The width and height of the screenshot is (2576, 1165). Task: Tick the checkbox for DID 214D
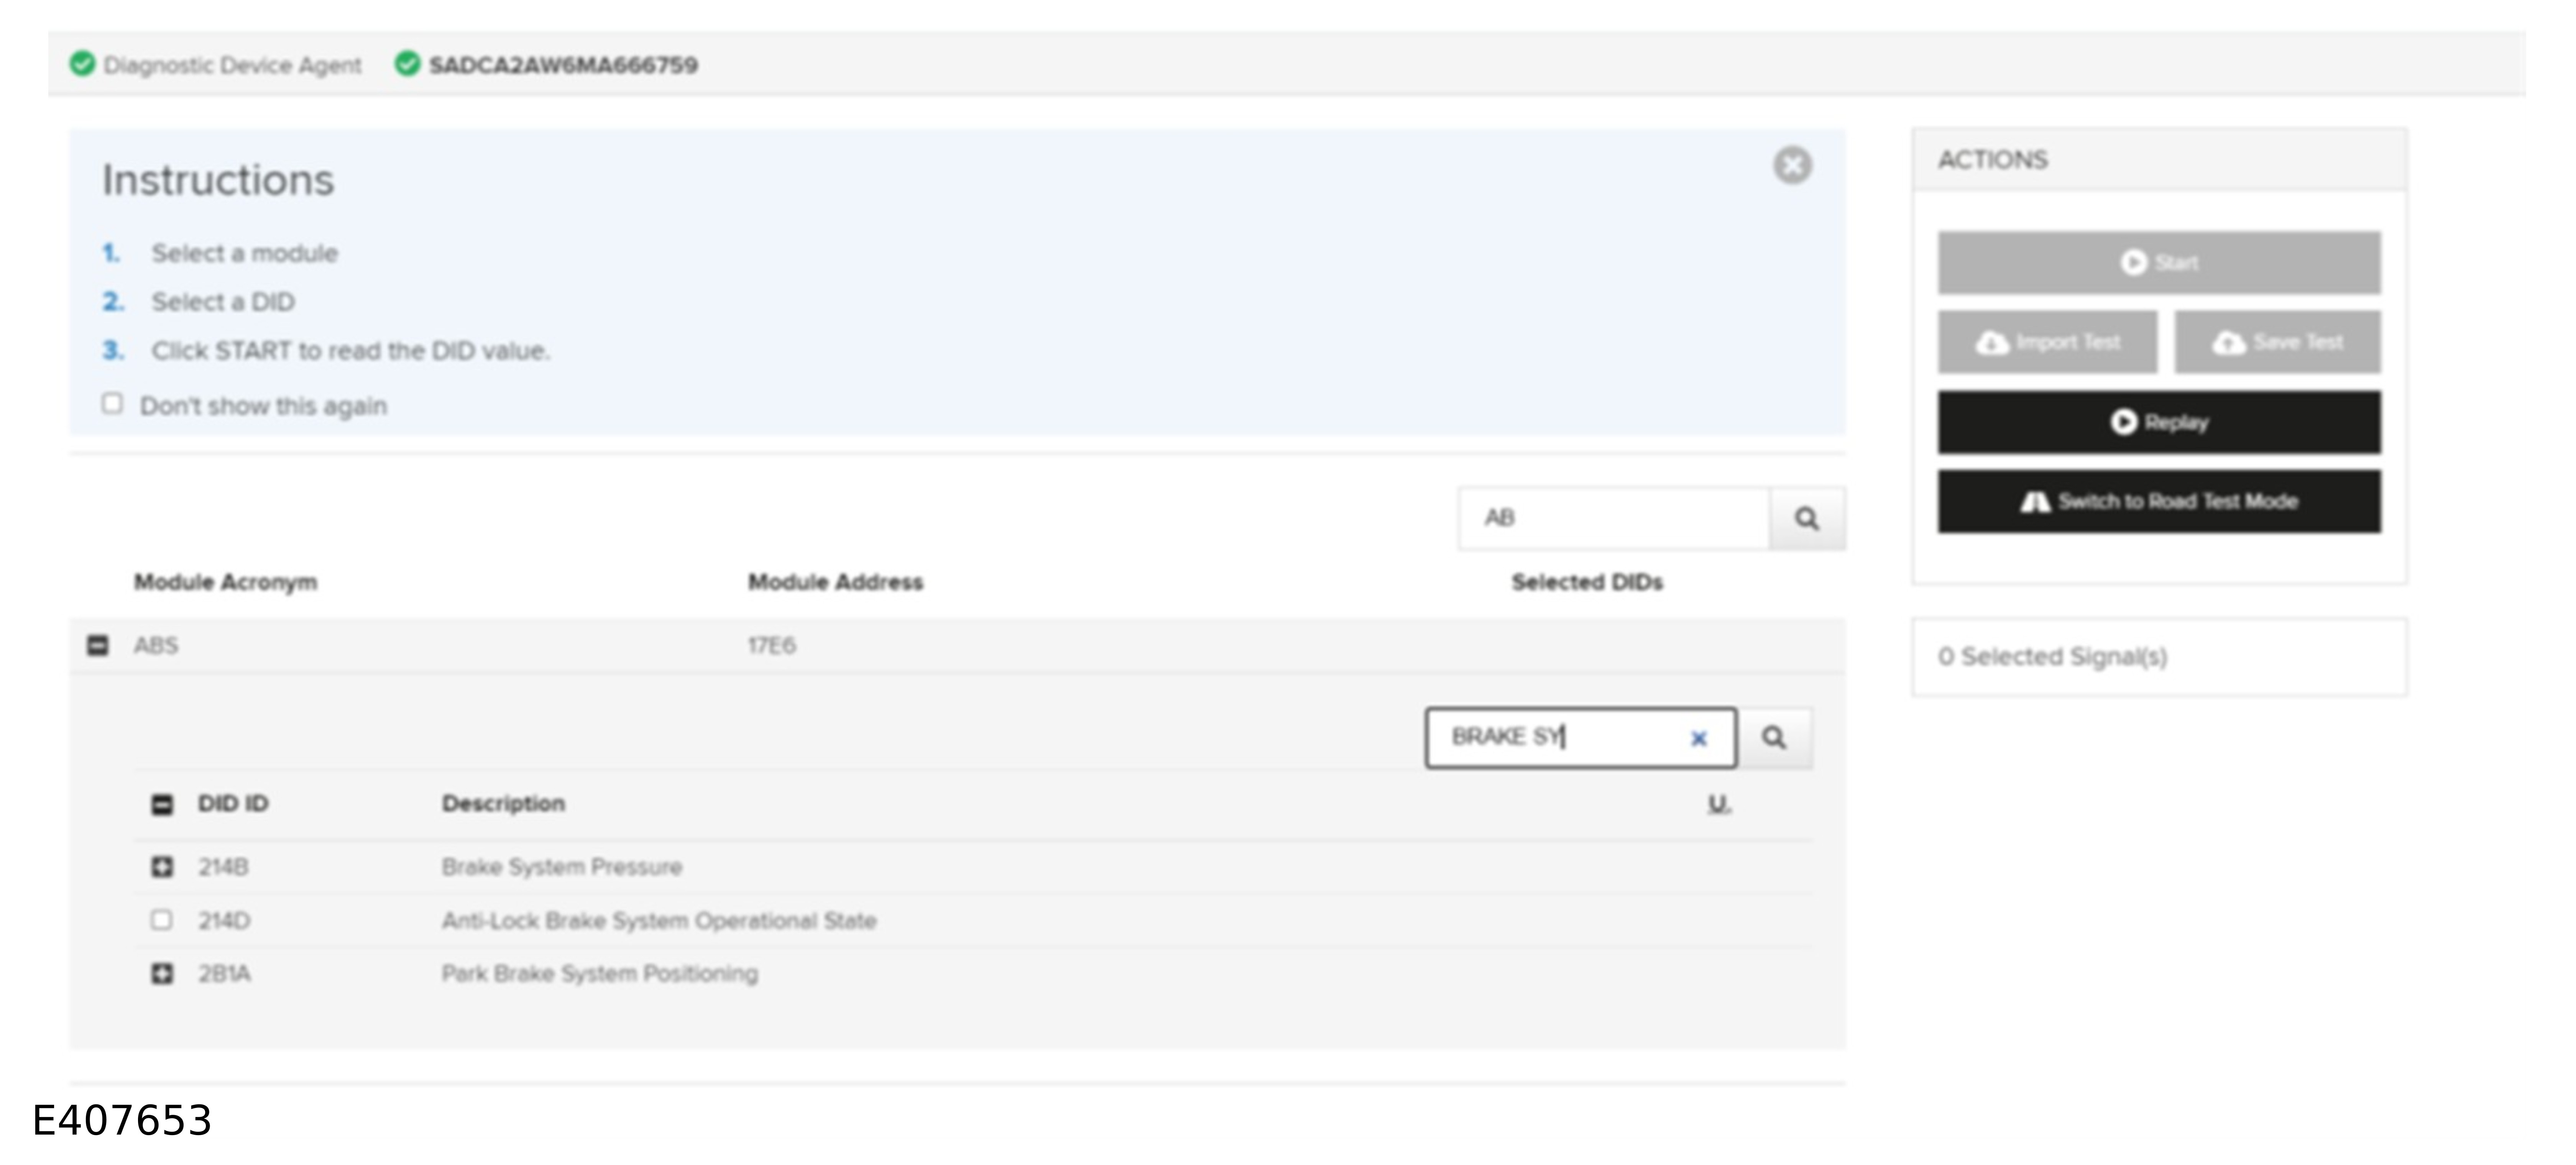click(x=161, y=920)
